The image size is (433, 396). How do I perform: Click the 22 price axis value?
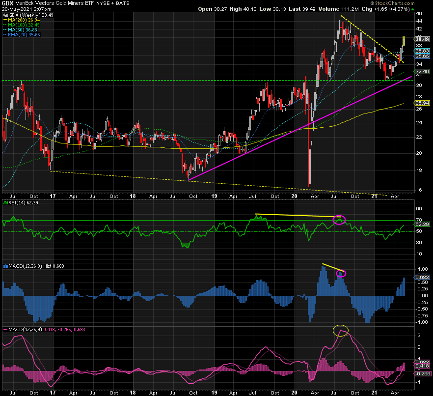[419, 137]
